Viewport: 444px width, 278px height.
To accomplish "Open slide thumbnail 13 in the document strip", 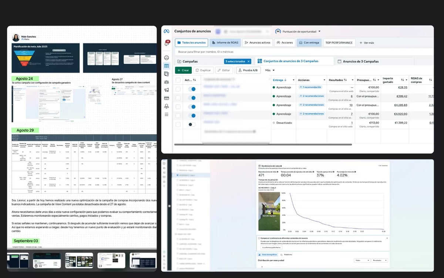I will [x=111, y=260].
